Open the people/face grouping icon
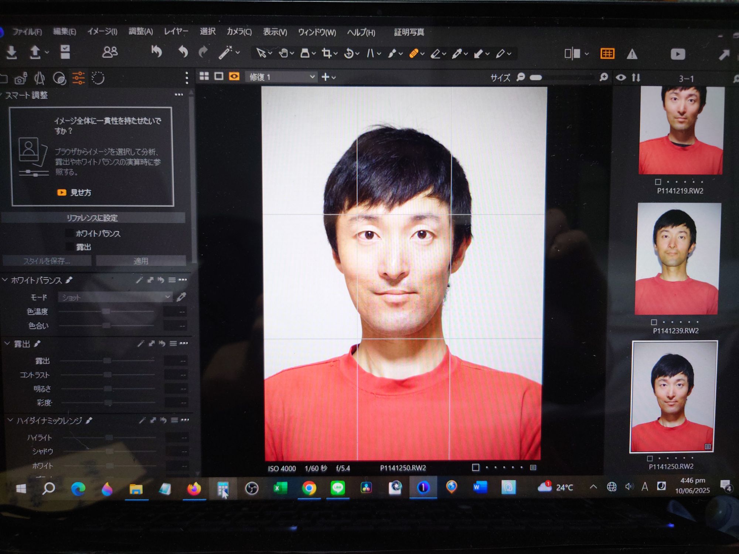 [x=110, y=52]
